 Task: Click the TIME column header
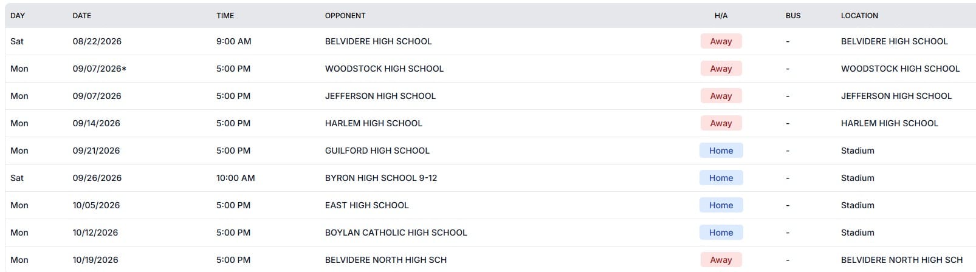point(225,16)
